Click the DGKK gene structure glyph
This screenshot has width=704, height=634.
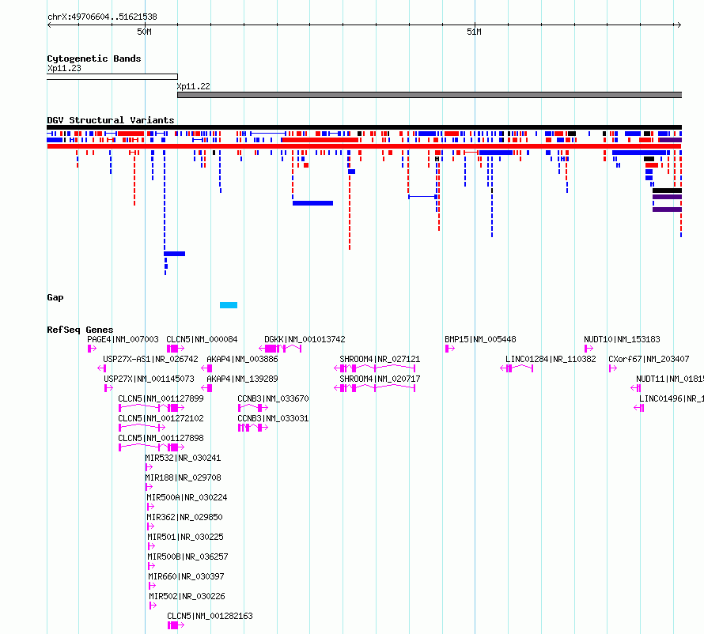click(280, 349)
